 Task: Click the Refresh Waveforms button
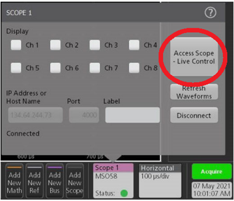[x=194, y=92]
